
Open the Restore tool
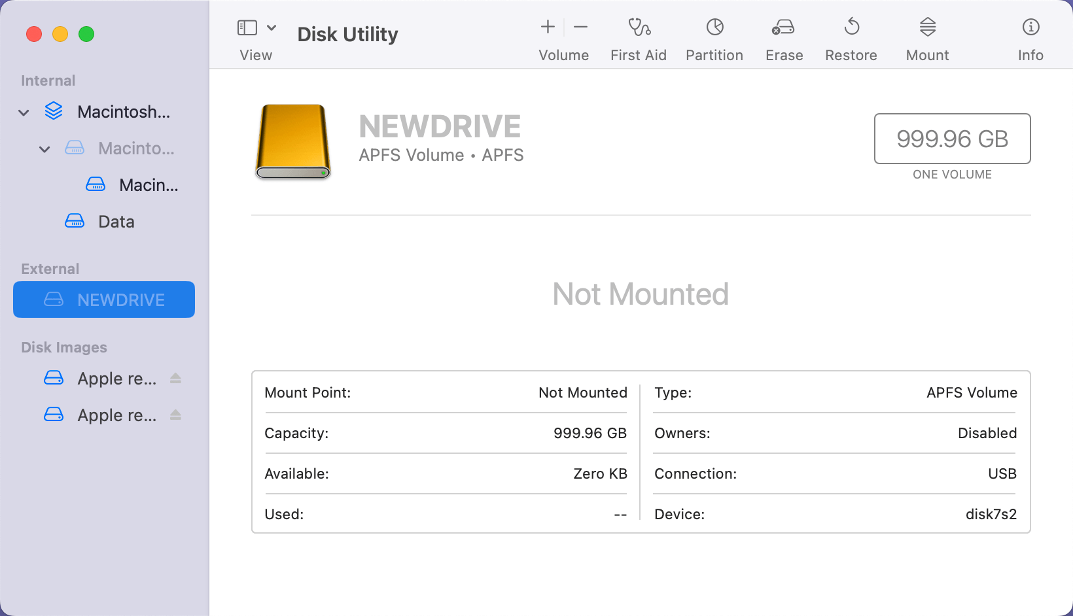(x=851, y=37)
